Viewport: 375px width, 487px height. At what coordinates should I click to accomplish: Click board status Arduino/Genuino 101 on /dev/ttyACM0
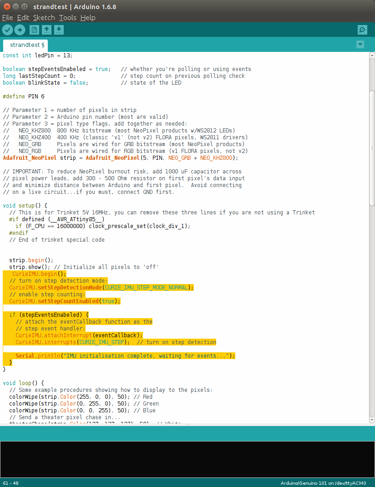click(x=323, y=483)
